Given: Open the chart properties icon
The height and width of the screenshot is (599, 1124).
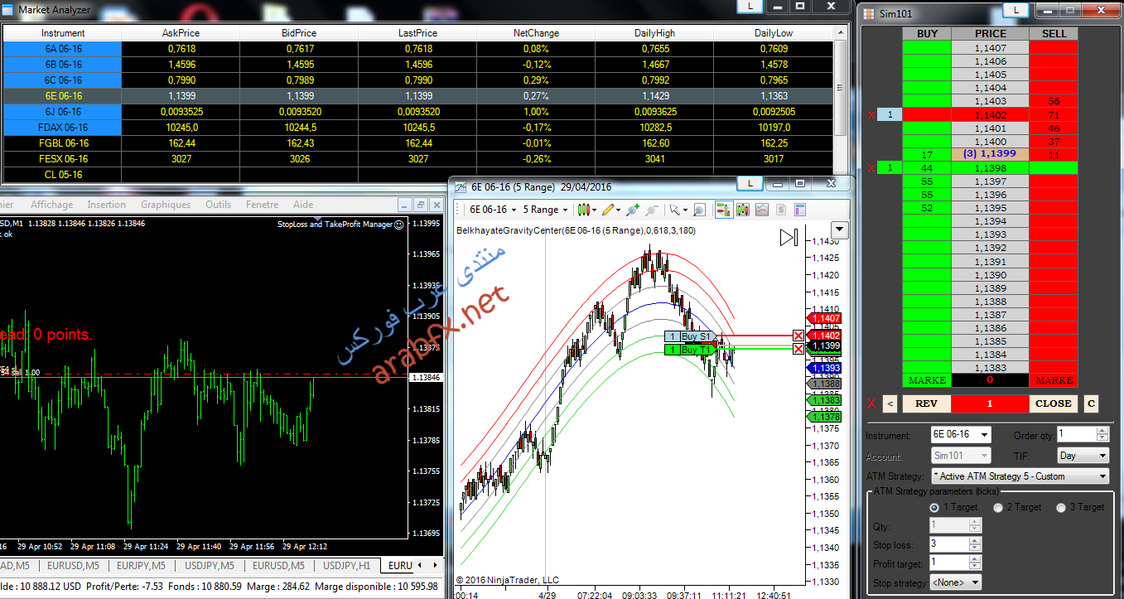Looking at the screenshot, I should (x=800, y=210).
